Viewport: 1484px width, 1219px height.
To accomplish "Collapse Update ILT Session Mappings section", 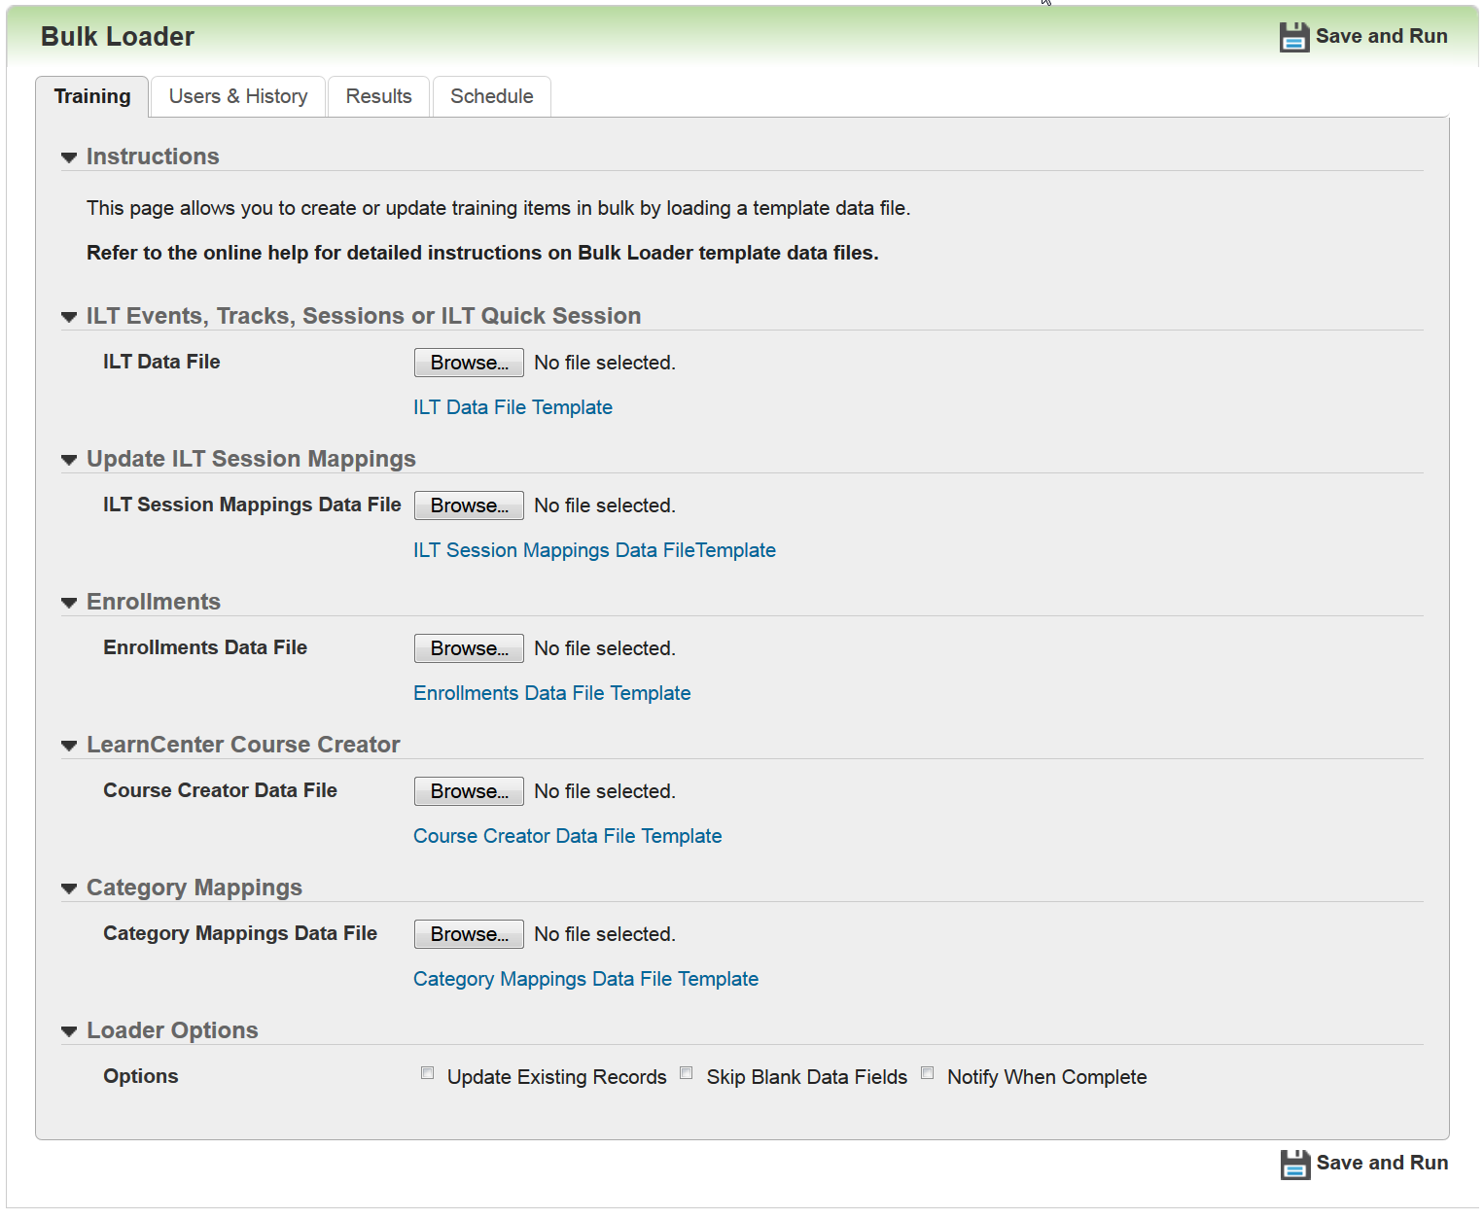I will click(x=69, y=460).
